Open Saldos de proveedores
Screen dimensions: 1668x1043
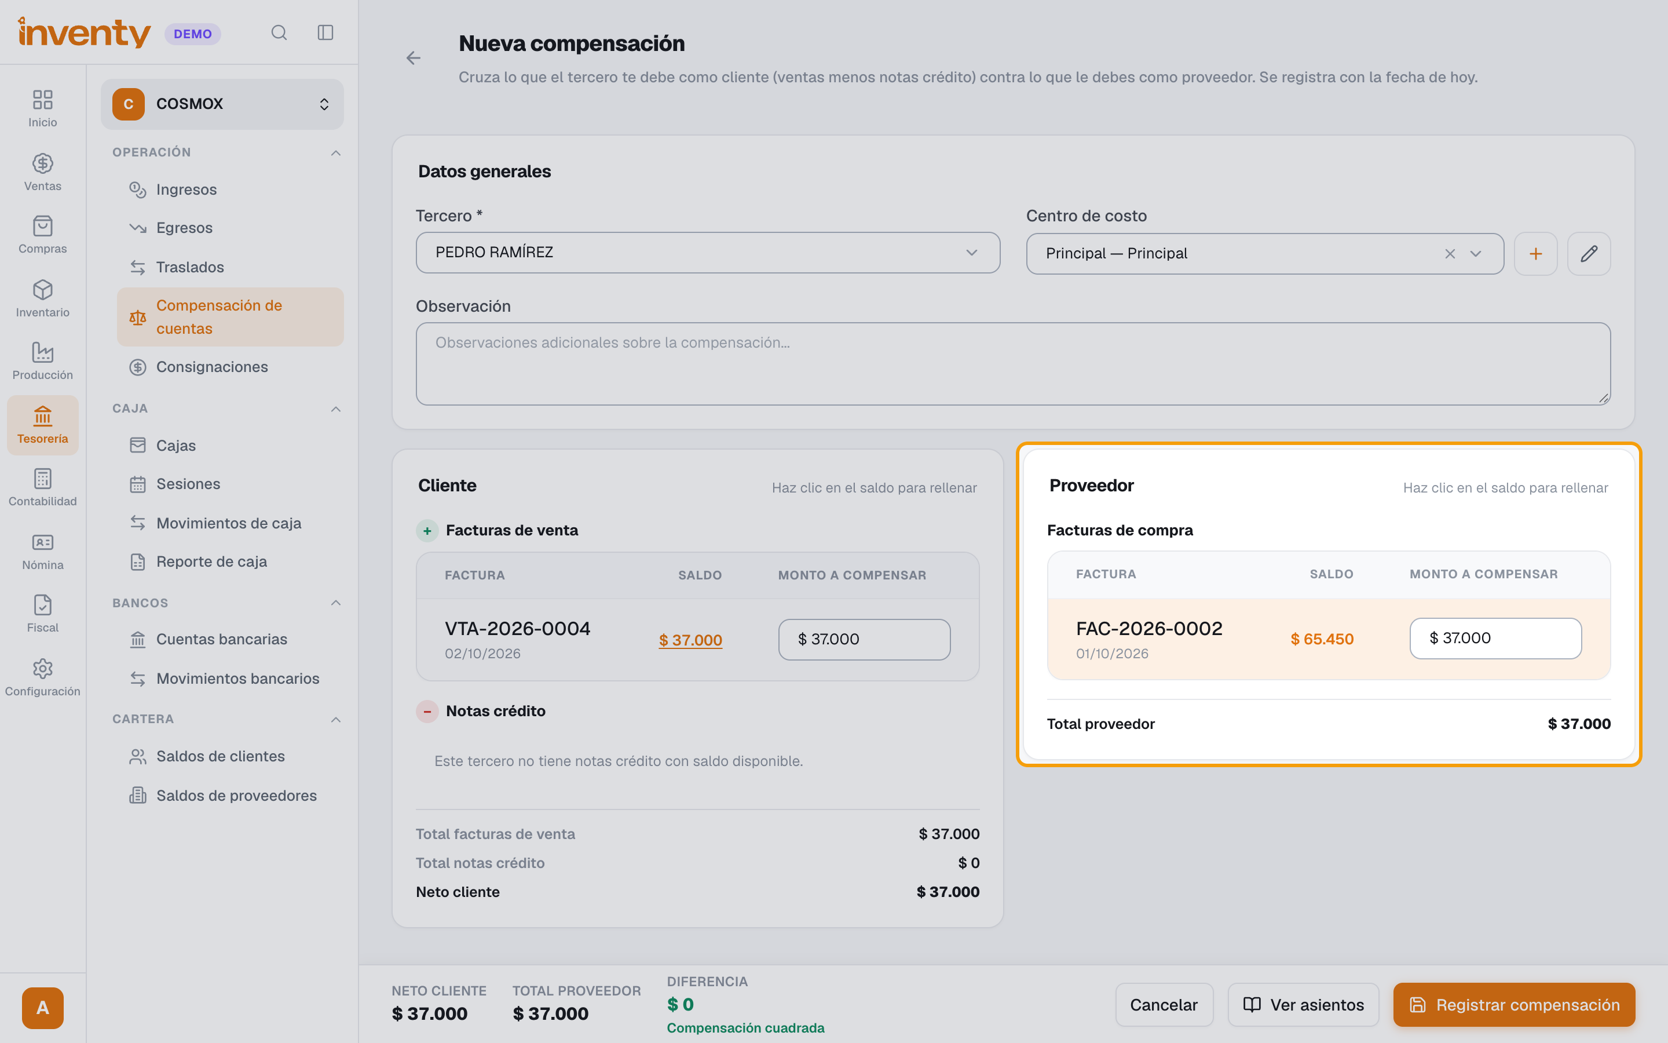click(230, 796)
